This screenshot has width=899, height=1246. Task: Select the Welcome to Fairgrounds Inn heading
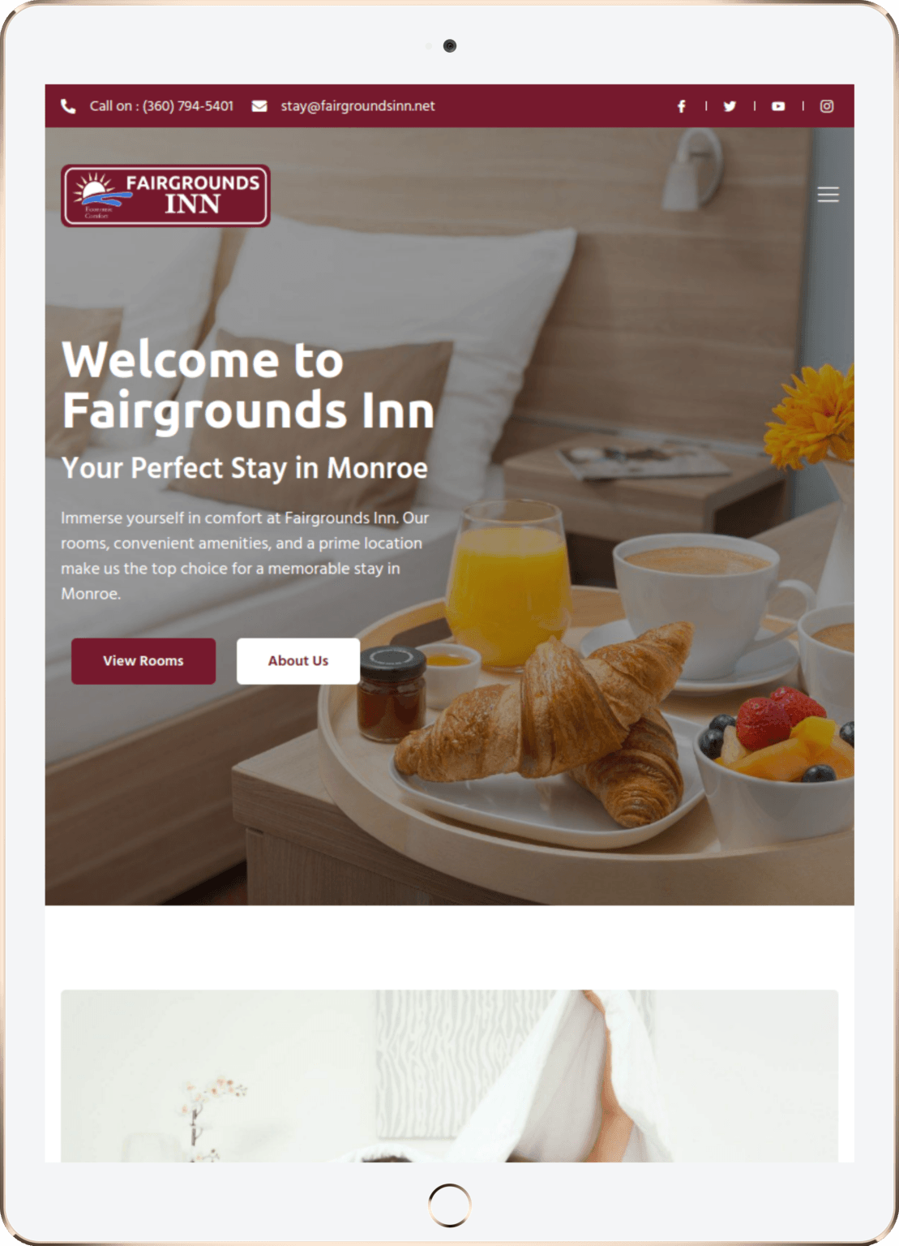[x=248, y=385]
